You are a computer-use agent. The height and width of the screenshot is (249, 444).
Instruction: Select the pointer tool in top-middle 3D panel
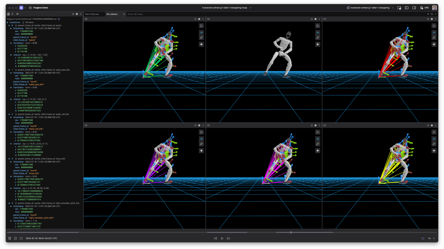point(318,26)
